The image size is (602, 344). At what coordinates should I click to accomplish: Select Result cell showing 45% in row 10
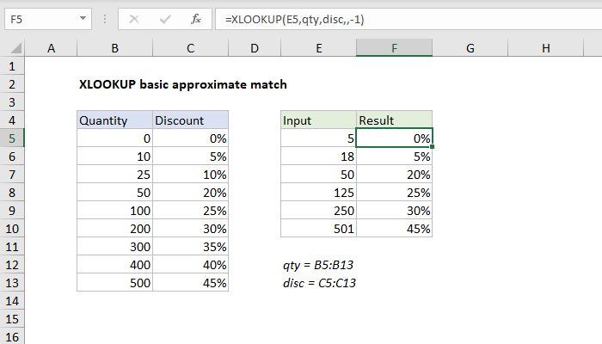coord(394,229)
